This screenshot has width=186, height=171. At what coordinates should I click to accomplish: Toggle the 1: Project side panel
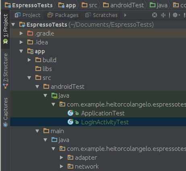5,29
